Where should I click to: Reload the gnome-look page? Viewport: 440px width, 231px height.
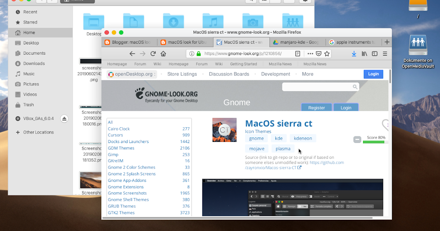click(153, 54)
